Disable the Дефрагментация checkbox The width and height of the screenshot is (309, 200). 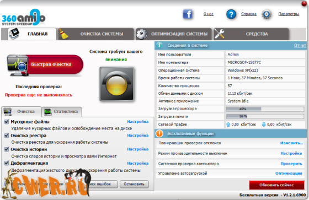pyautogui.click(x=7, y=163)
